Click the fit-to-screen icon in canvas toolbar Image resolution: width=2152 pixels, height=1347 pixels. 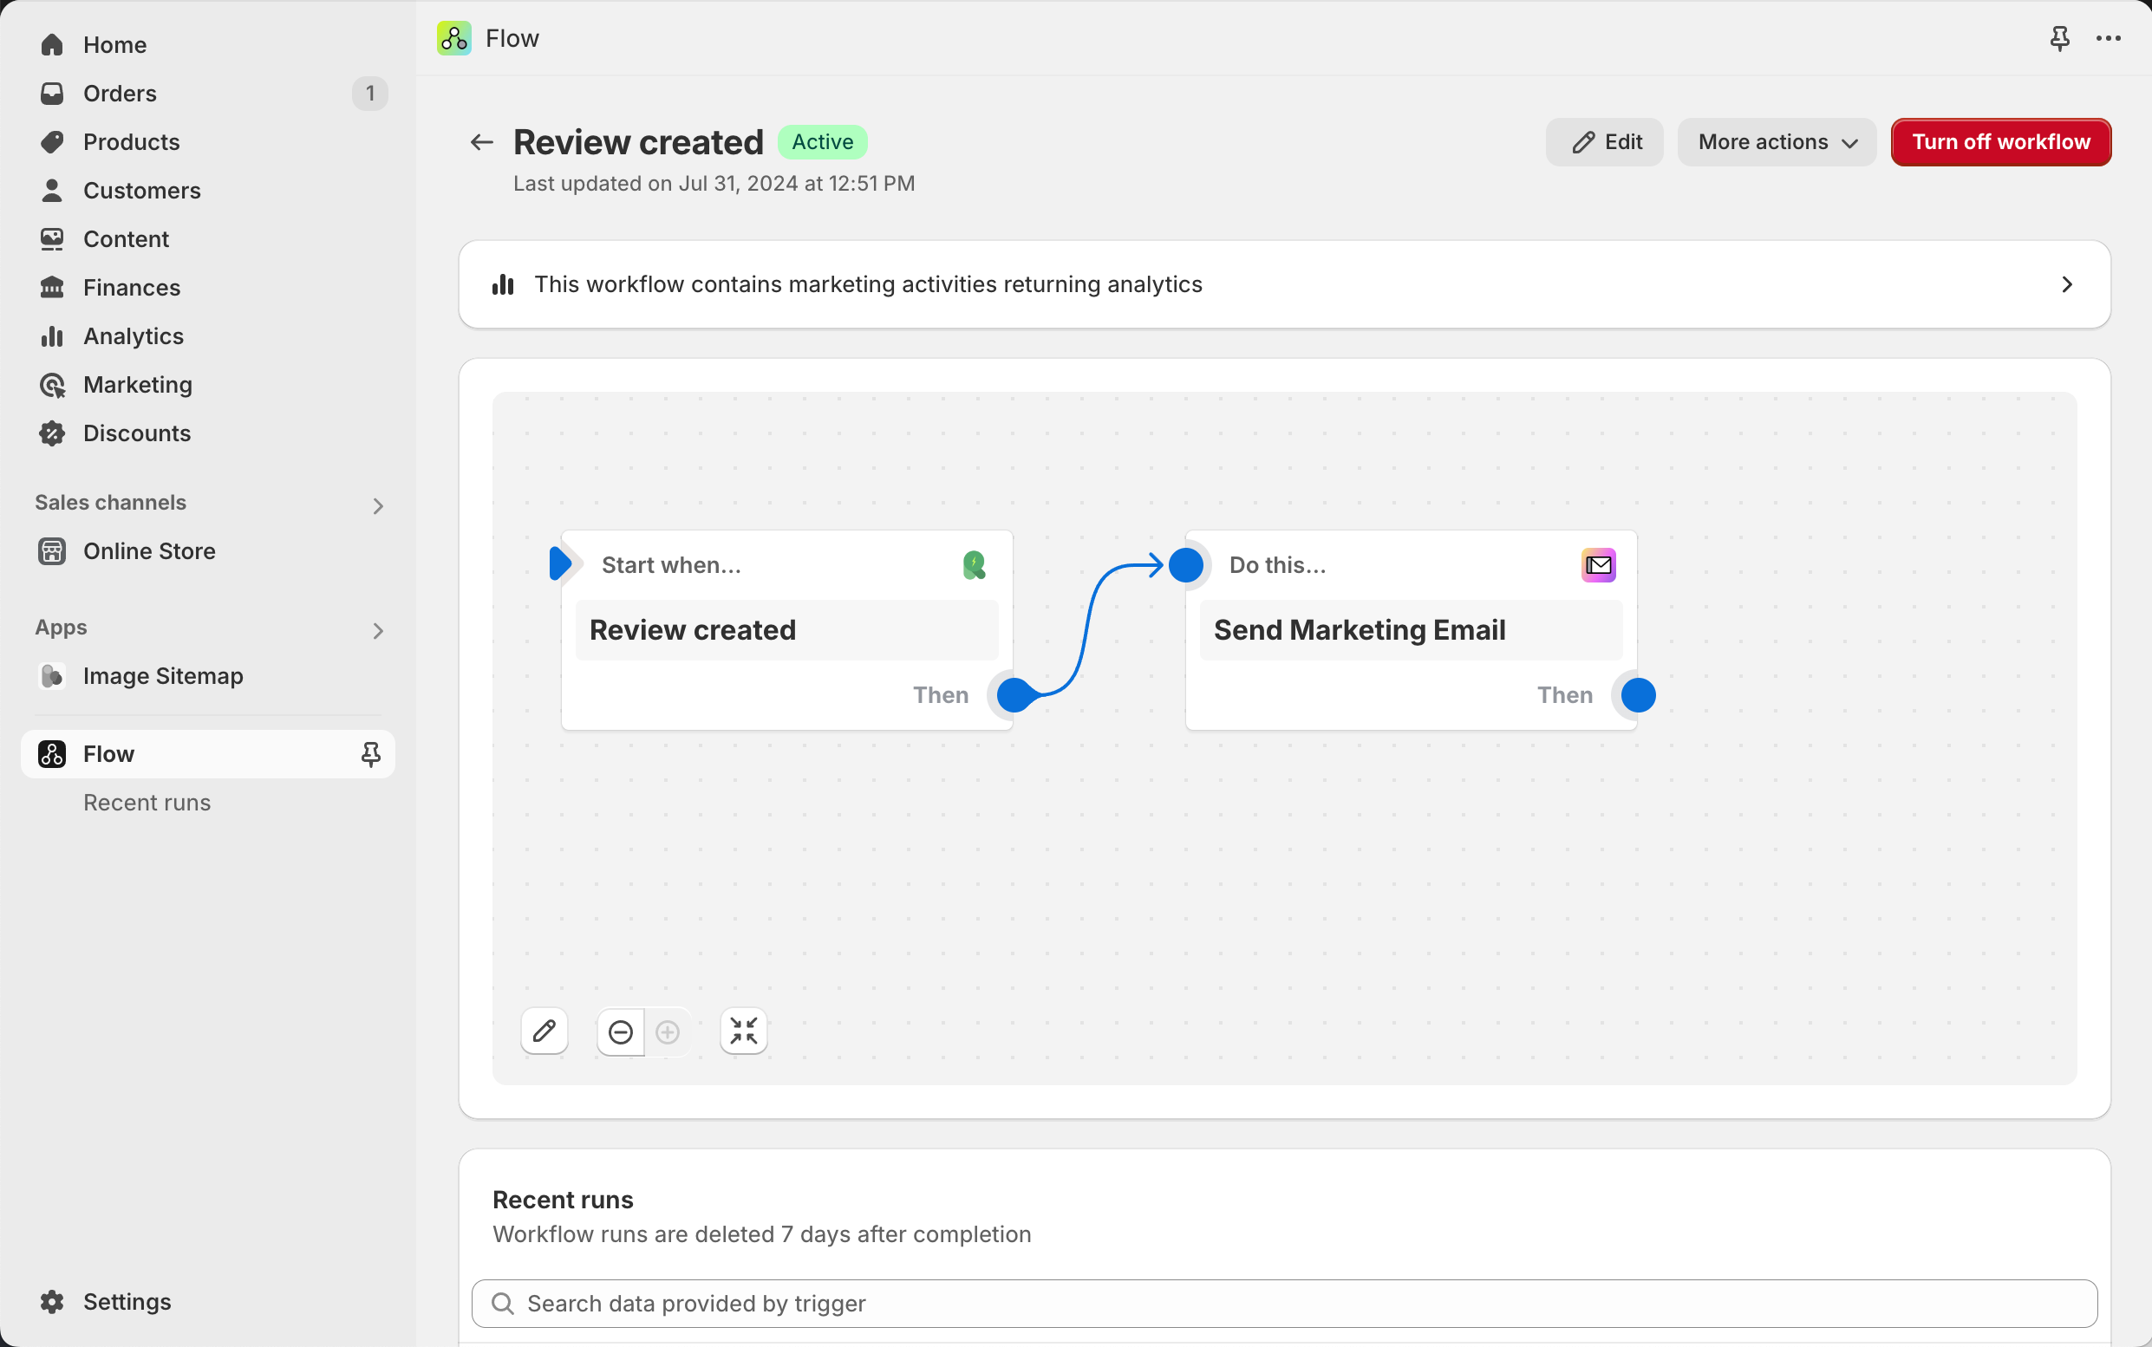[745, 1031]
